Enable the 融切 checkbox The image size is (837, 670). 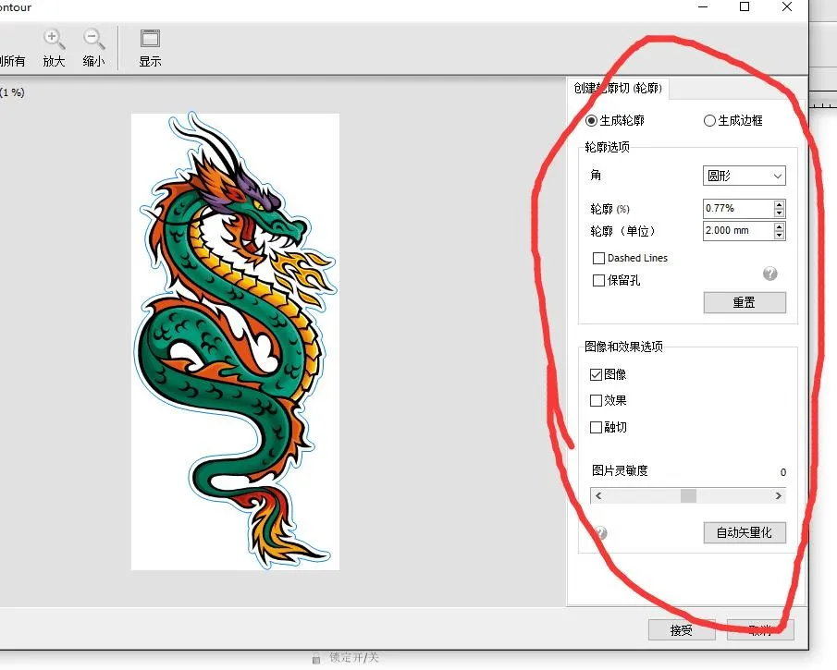point(596,427)
